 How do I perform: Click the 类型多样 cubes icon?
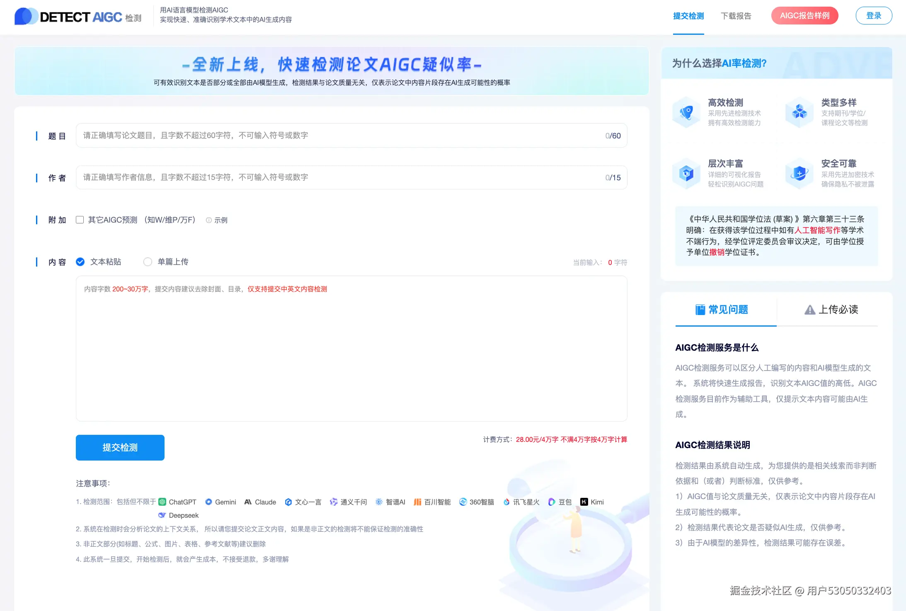pos(799,112)
